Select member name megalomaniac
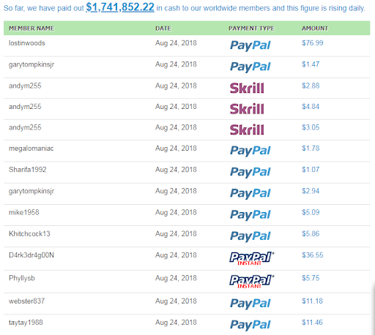Screen dimensions: 375x335 pyautogui.click(x=31, y=148)
